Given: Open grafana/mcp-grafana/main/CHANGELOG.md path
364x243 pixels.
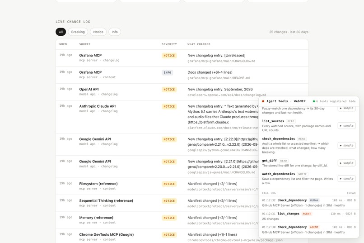Looking at the screenshot, I should click(221, 61).
